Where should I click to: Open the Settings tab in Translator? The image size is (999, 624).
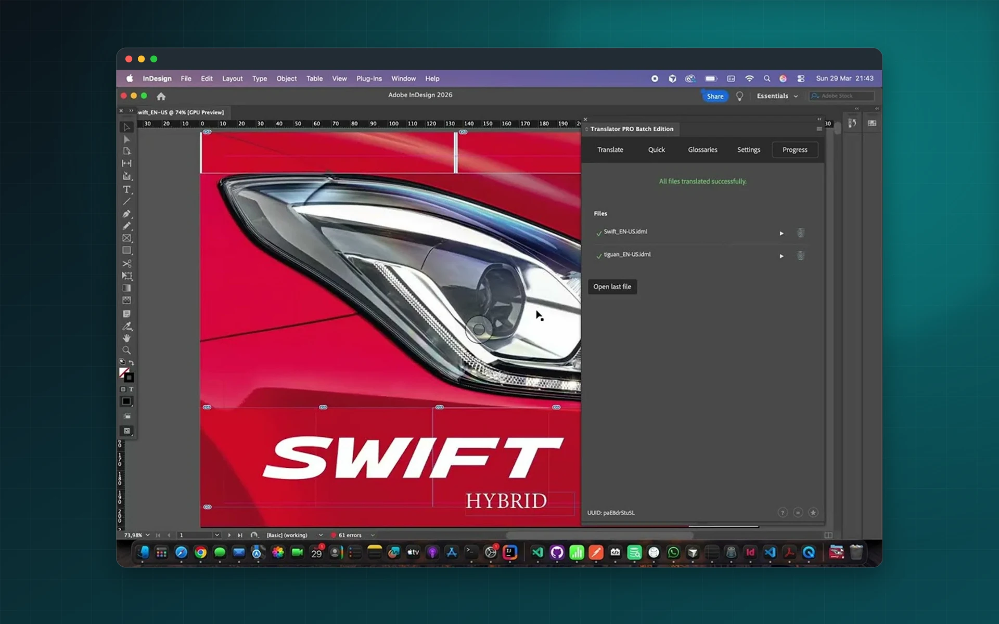(749, 150)
